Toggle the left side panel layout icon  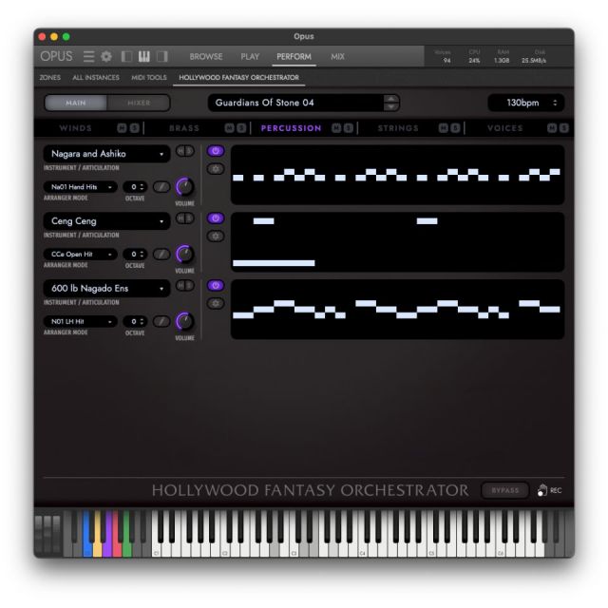point(126,57)
